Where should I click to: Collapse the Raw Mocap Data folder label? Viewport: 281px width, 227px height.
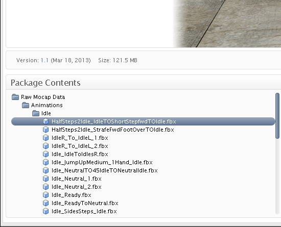pyautogui.click(x=43, y=97)
